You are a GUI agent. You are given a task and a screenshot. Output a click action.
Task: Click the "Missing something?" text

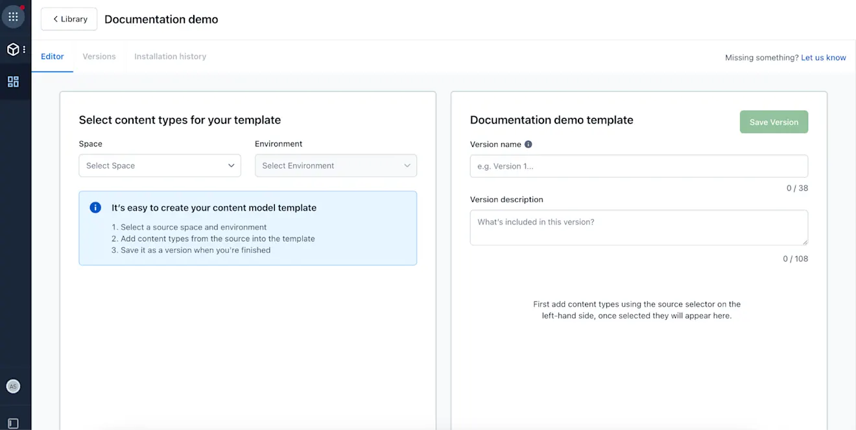(x=762, y=58)
